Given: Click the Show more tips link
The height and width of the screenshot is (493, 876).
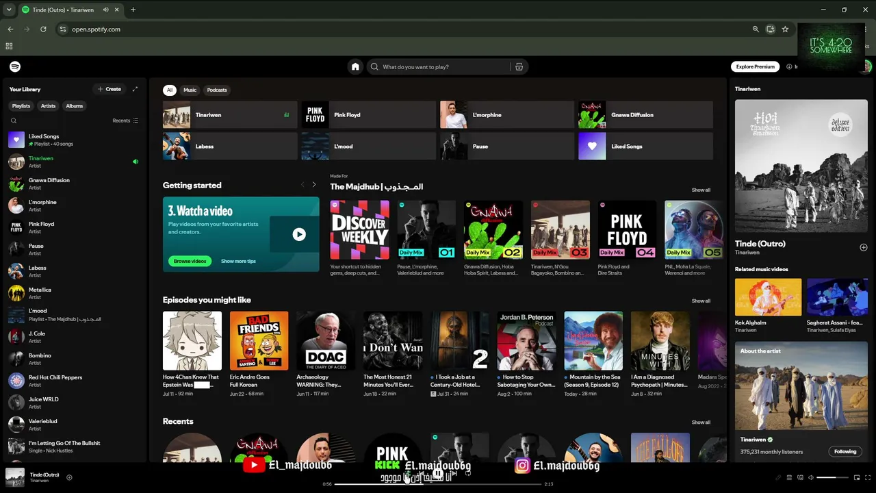Looking at the screenshot, I should [238, 261].
